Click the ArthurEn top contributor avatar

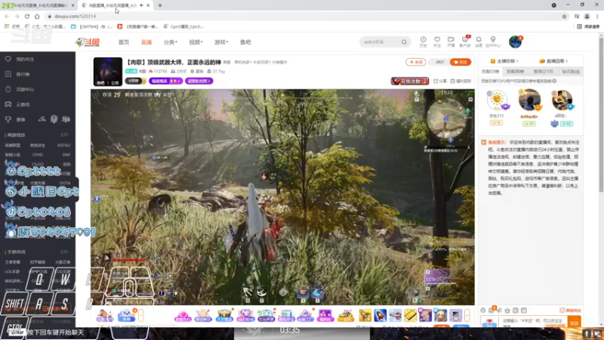(x=529, y=100)
